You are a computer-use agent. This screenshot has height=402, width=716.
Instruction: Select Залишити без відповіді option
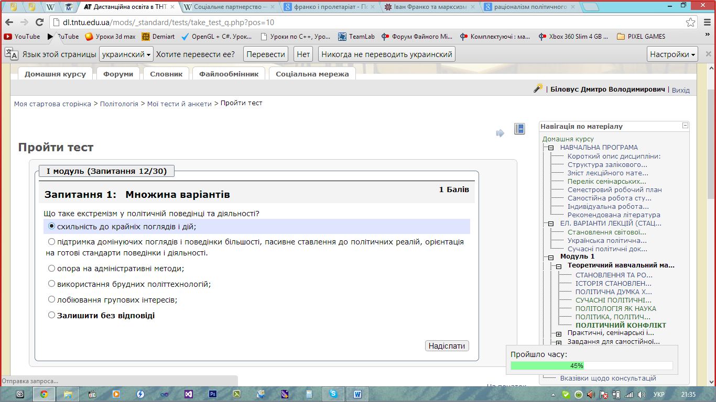[x=51, y=315]
